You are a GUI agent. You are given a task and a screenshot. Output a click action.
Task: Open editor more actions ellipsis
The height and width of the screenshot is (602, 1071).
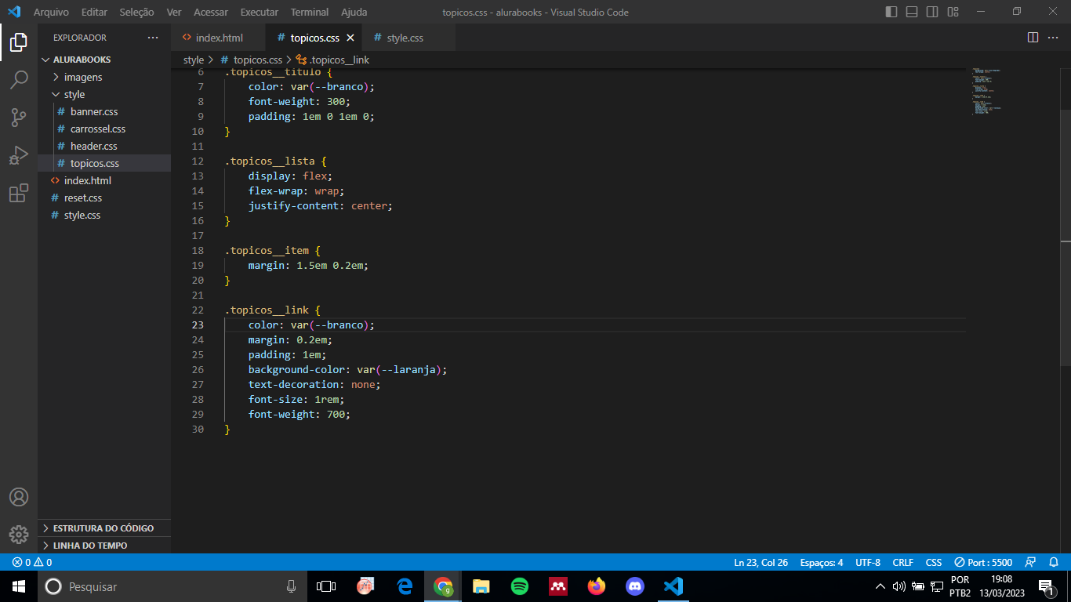pos(1053,38)
